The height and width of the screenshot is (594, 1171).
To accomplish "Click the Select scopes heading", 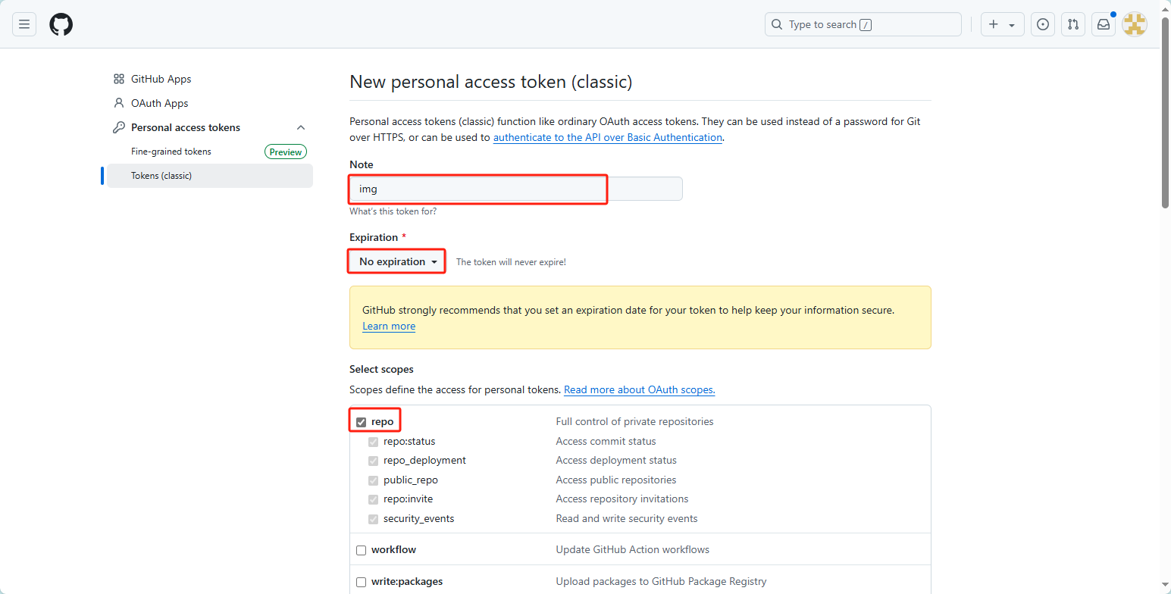I will coord(381,369).
